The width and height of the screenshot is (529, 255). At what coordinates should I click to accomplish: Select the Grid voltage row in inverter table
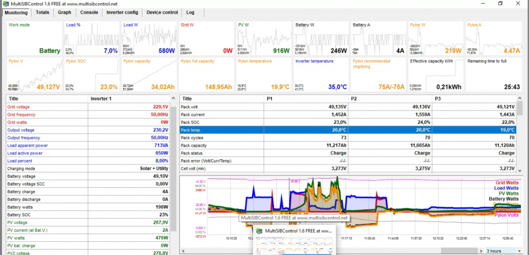88,107
